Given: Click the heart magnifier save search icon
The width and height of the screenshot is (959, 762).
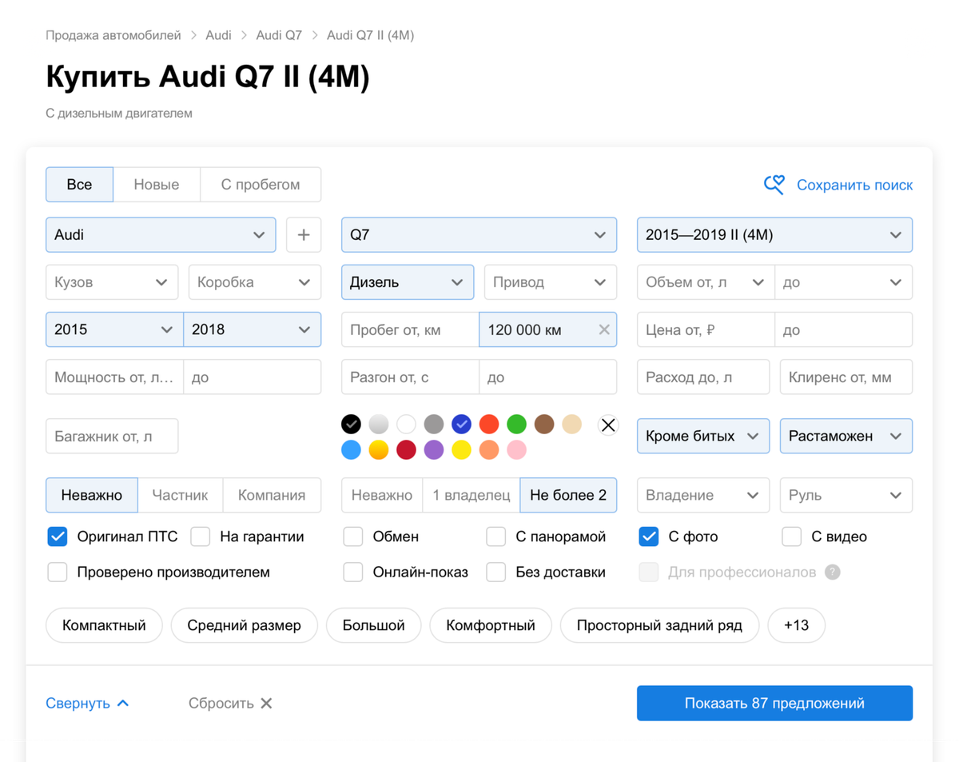Looking at the screenshot, I should click(774, 185).
